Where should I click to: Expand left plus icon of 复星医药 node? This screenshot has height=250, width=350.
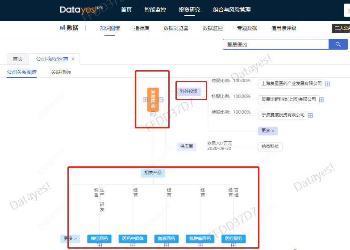coord(145,100)
